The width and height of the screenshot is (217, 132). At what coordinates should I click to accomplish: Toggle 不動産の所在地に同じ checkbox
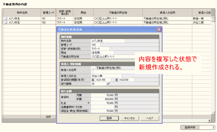click(93, 68)
